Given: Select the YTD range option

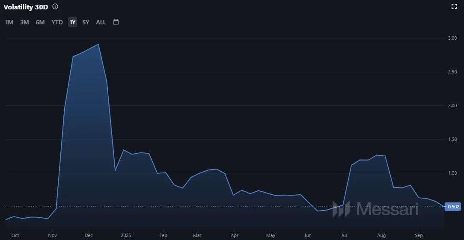Looking at the screenshot, I should point(57,22).
